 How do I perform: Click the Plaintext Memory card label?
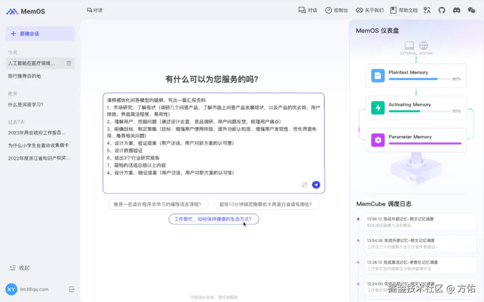coord(408,72)
